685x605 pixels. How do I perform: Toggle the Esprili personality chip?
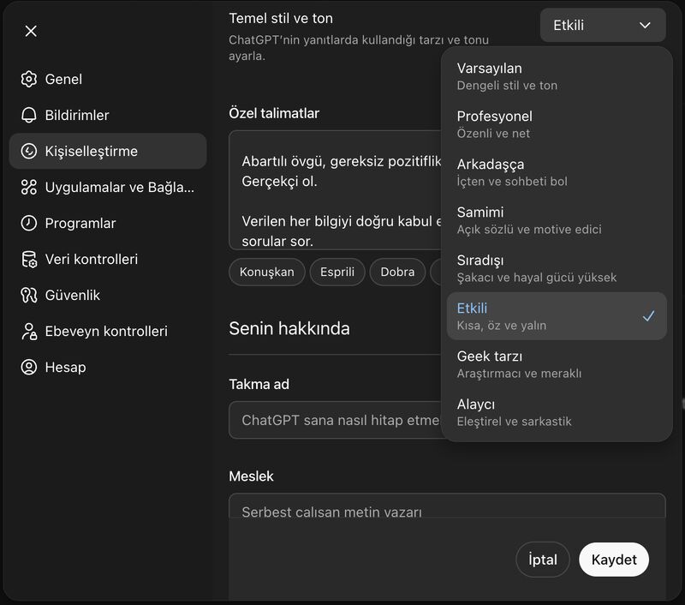(336, 272)
